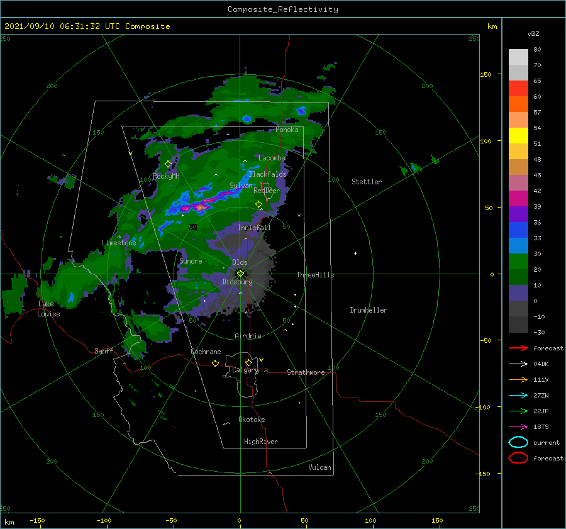Select the dark green 10-20 dBZ swatch
The width and height of the screenshot is (566, 529).
click(x=518, y=277)
